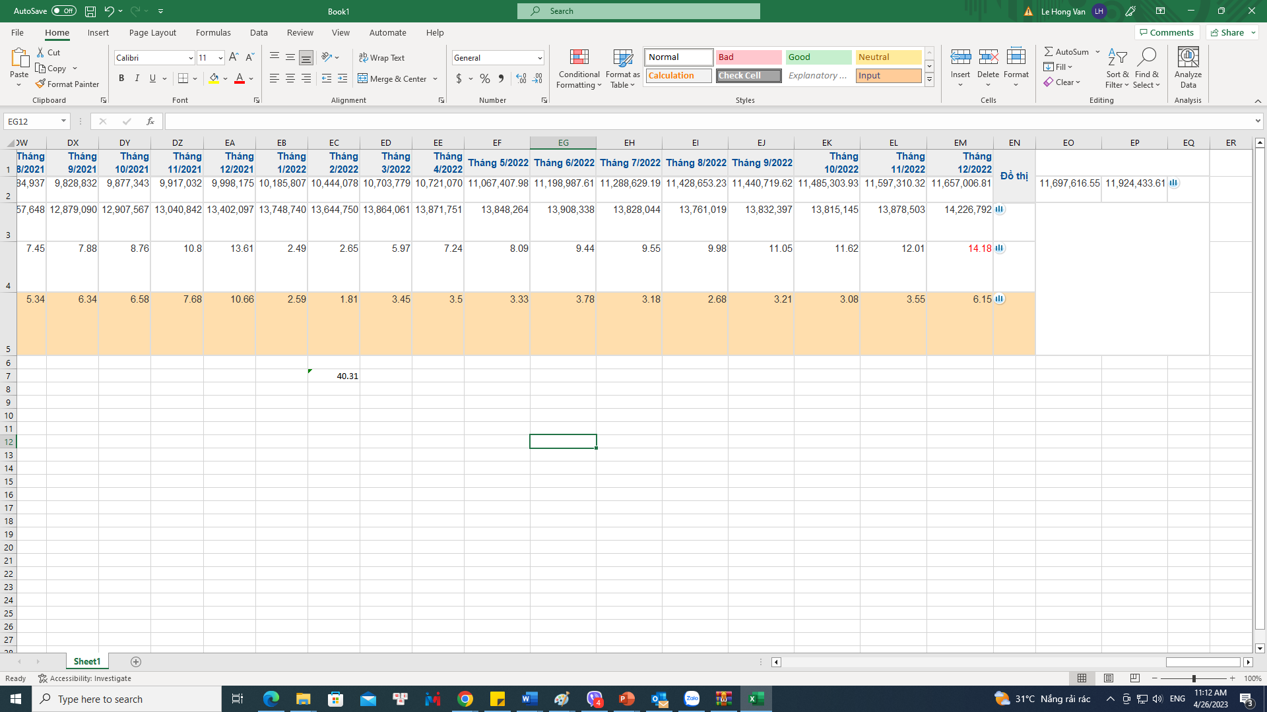The image size is (1267, 712).
Task: Click the Comments button
Action: (1166, 32)
